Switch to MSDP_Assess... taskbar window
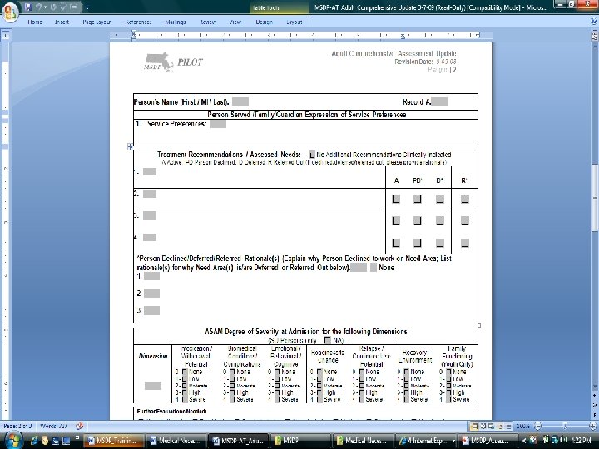This screenshot has height=449, width=599. pyautogui.click(x=487, y=441)
